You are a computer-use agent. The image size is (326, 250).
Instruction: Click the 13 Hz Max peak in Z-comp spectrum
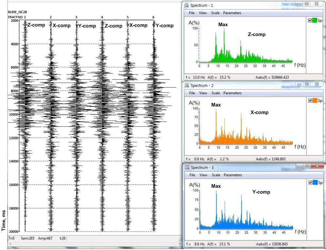click(224, 29)
